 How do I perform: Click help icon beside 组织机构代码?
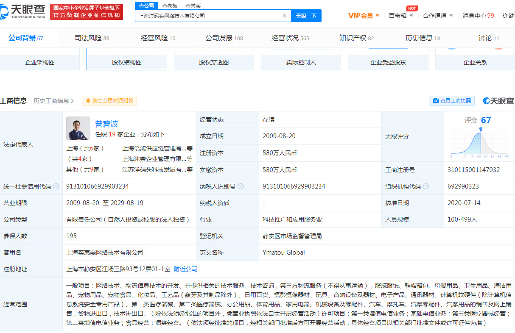426,186
